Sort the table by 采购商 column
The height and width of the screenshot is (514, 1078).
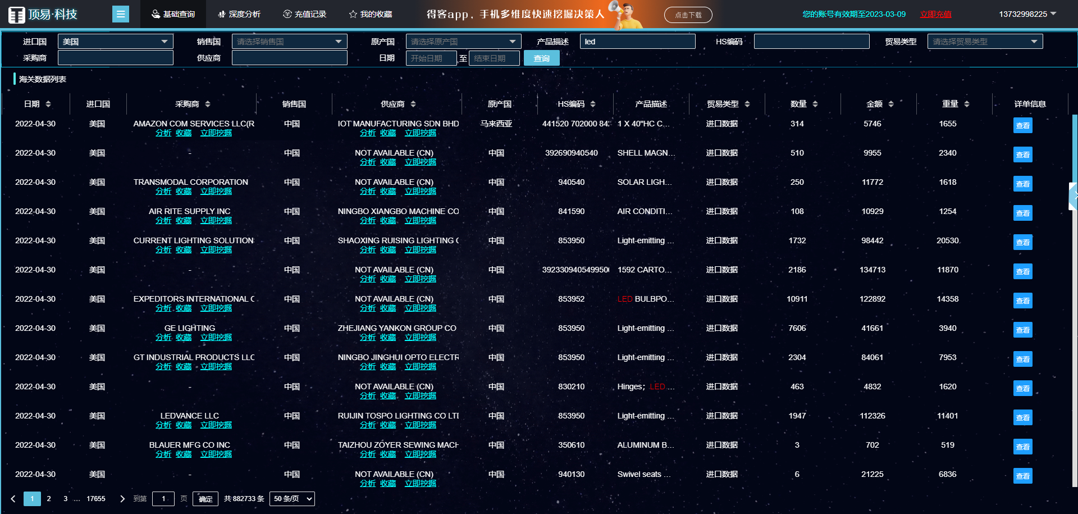pos(208,104)
